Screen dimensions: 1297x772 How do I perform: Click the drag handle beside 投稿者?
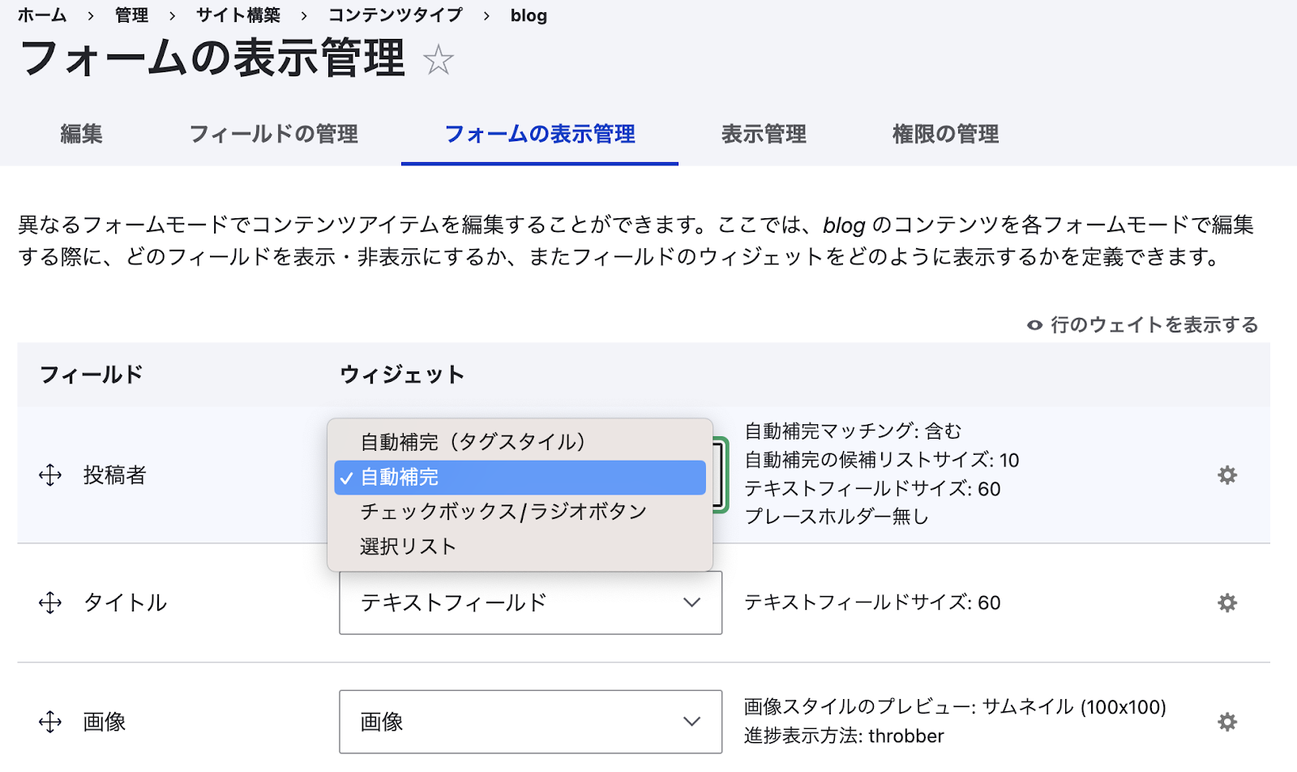click(x=49, y=476)
